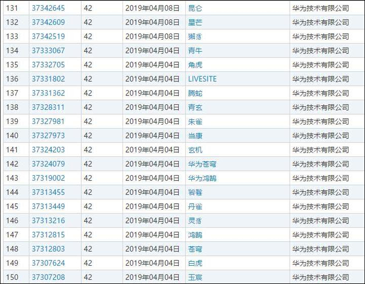365x284 pixels.
Task: Click the trademark name 青牛
Action: coord(195,51)
